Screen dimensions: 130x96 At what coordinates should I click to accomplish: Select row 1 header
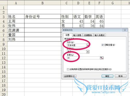(4, 8)
